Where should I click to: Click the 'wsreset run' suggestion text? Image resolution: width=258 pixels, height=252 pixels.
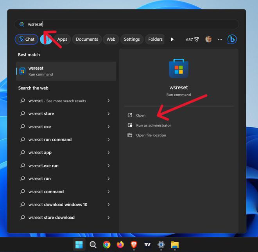point(39,178)
